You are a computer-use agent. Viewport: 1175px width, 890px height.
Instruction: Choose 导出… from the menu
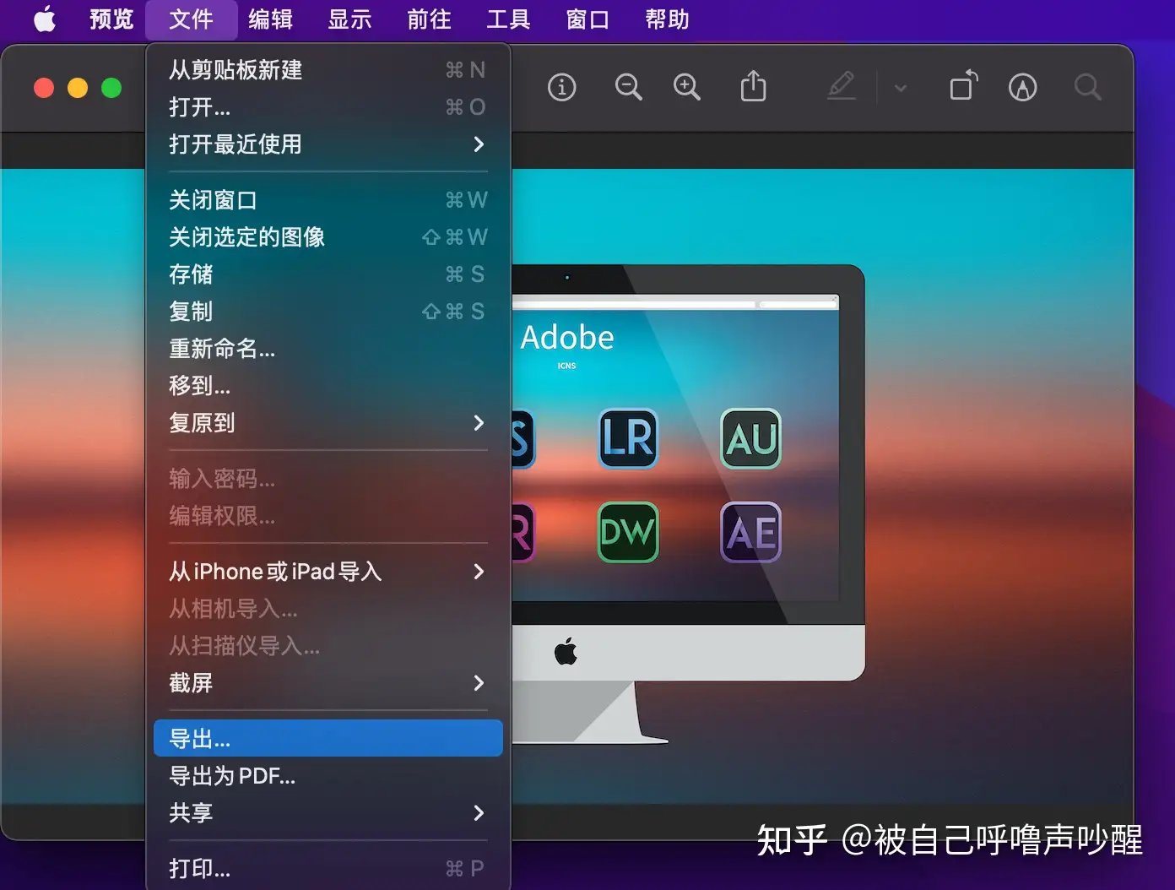coord(328,738)
